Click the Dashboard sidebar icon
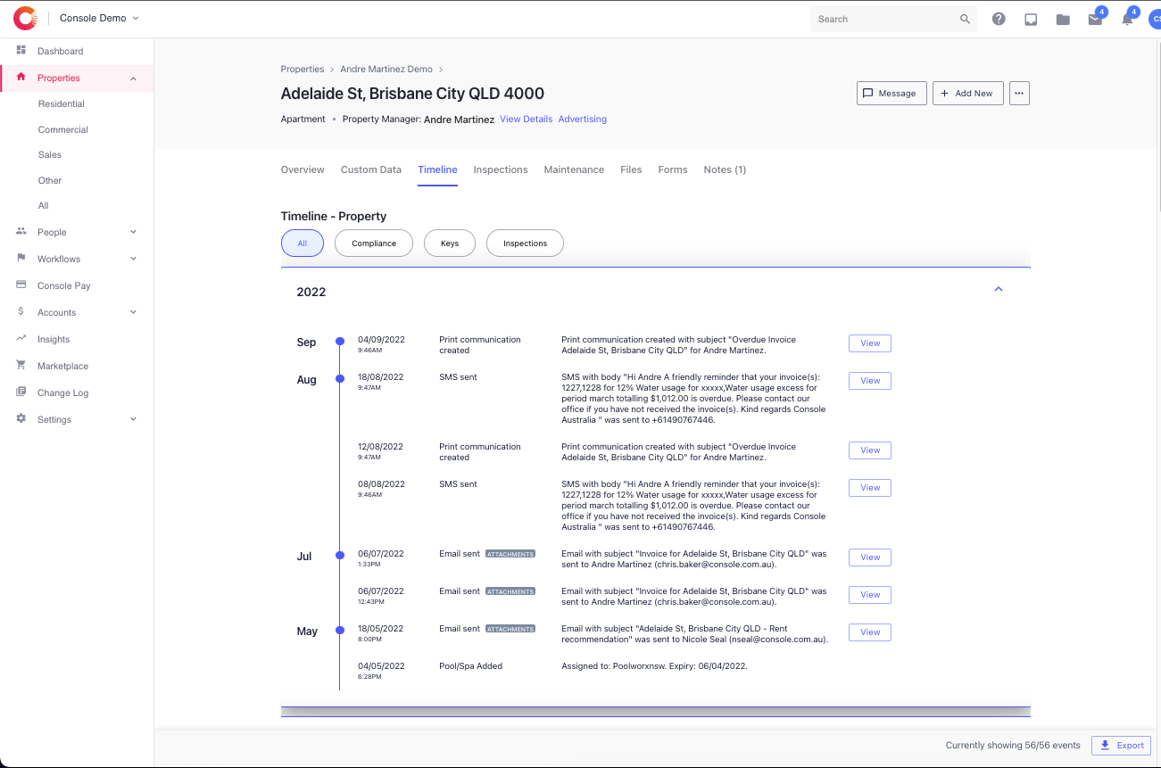1161x768 pixels. 21,51
